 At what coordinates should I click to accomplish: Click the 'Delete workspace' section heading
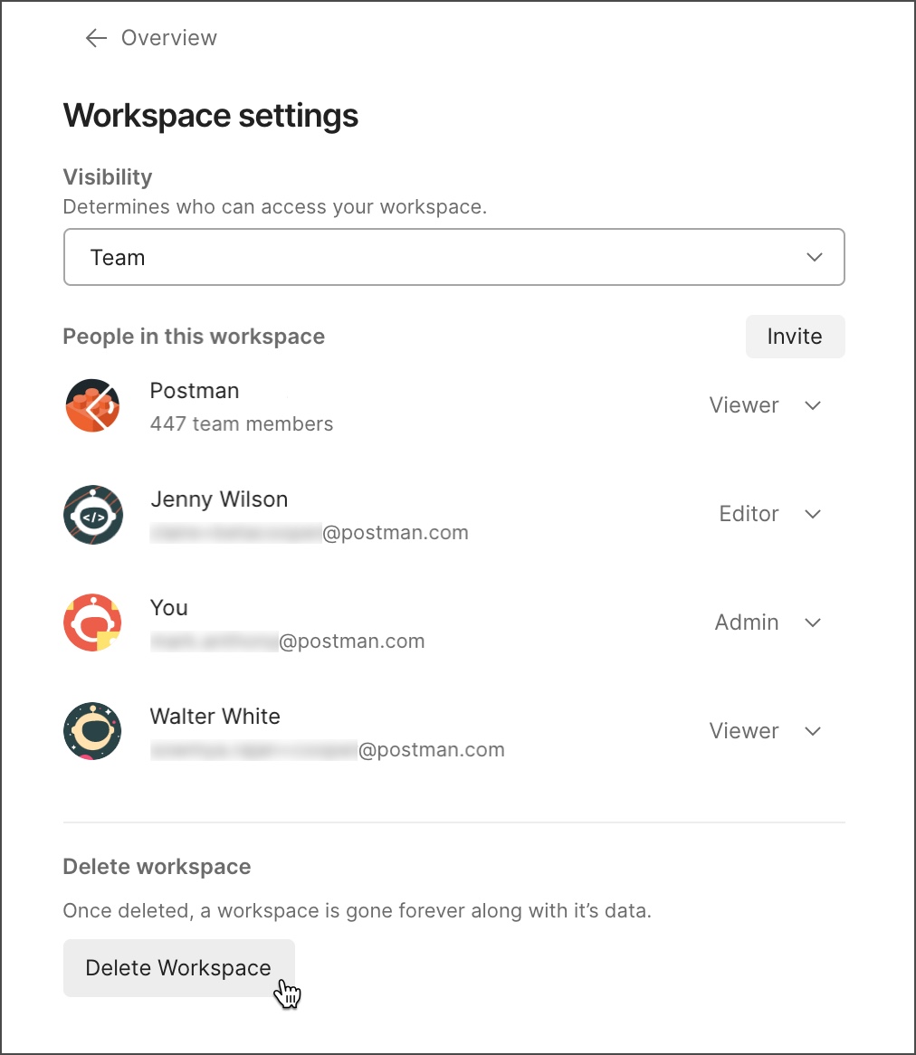pos(157,867)
